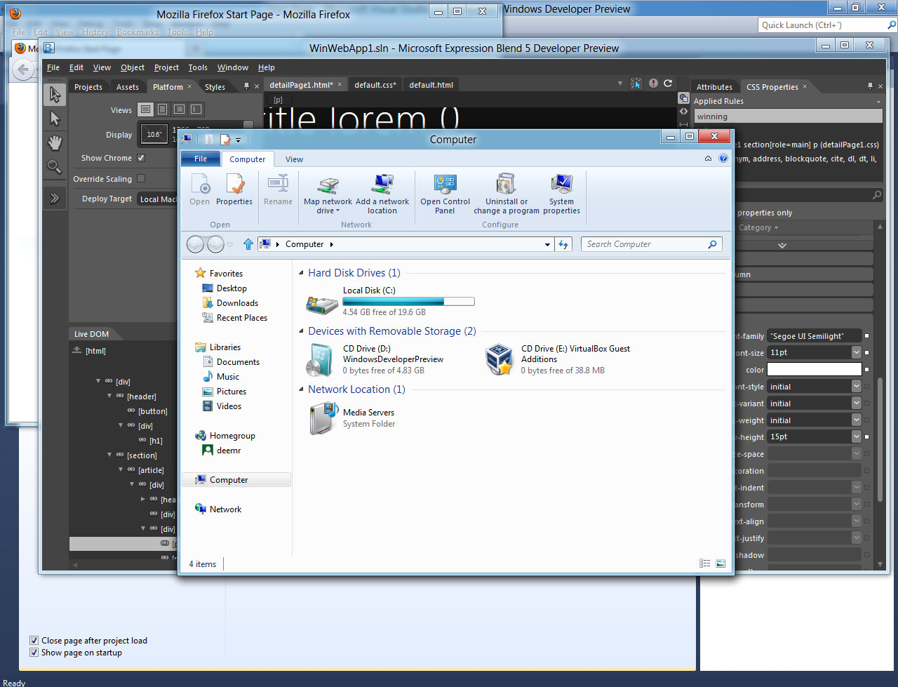This screenshot has height=687, width=898.
Task: Click the font-size property marker square
Action: (x=867, y=352)
